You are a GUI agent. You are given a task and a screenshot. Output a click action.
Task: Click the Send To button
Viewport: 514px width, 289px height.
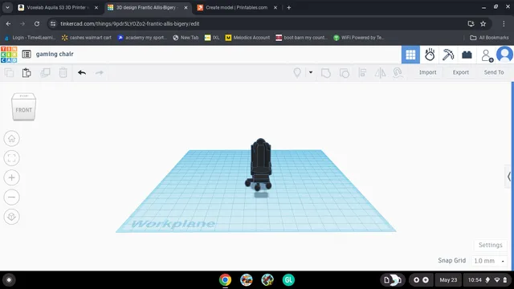pyautogui.click(x=494, y=72)
